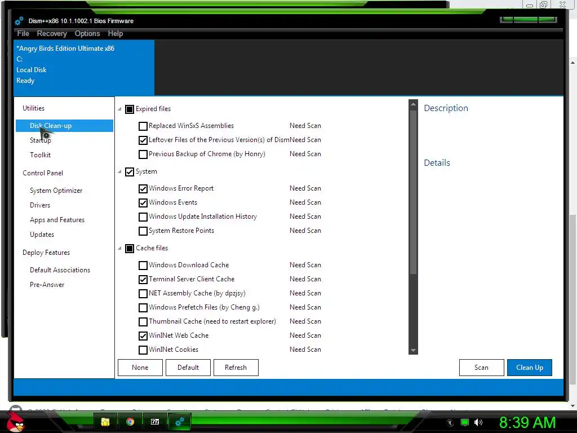Check Windows Update Installation History
577x433 pixels.
click(143, 217)
